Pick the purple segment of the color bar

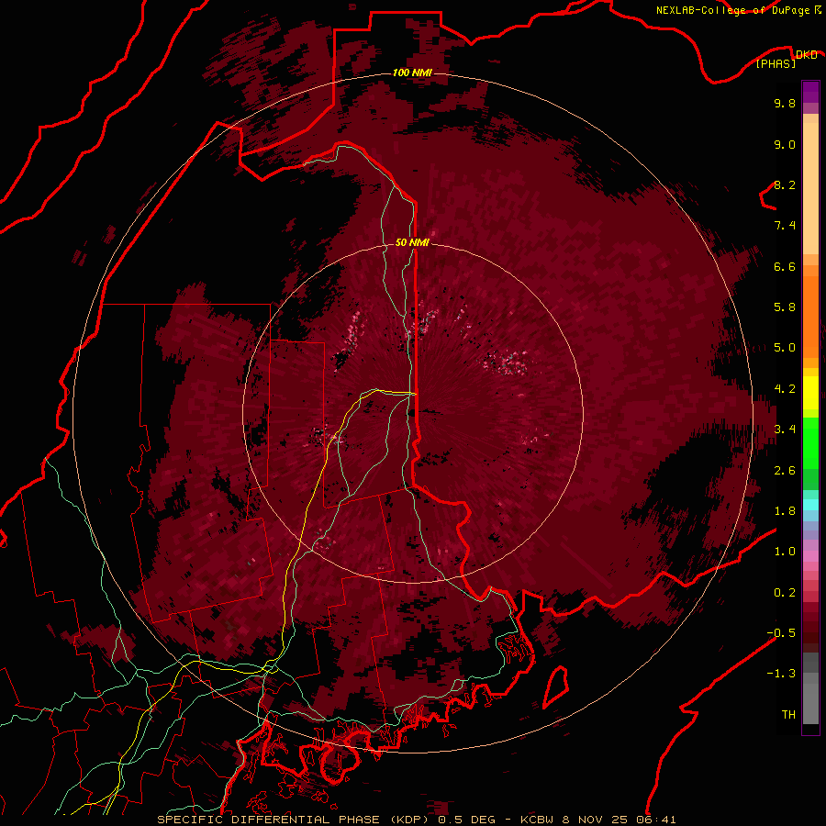[x=810, y=92]
